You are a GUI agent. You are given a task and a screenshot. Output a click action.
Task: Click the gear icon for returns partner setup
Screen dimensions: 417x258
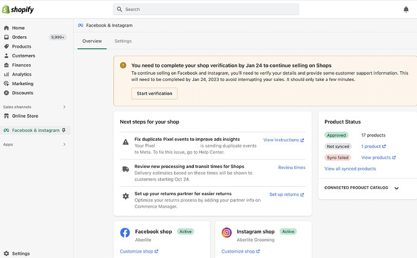(x=126, y=196)
